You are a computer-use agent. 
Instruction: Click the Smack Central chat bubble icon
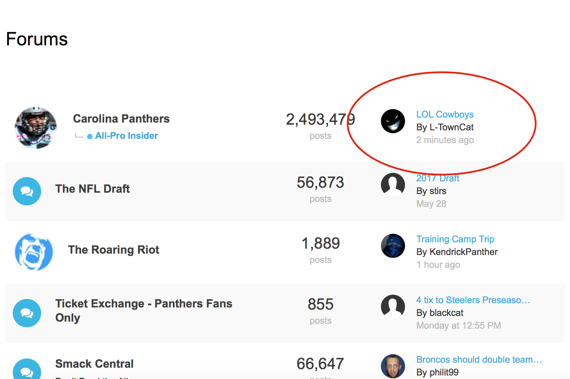click(x=27, y=369)
